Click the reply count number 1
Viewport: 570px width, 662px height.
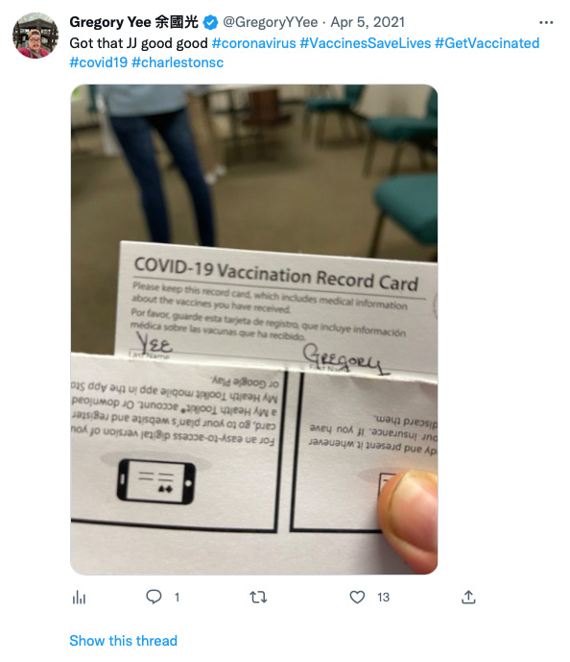(x=178, y=598)
